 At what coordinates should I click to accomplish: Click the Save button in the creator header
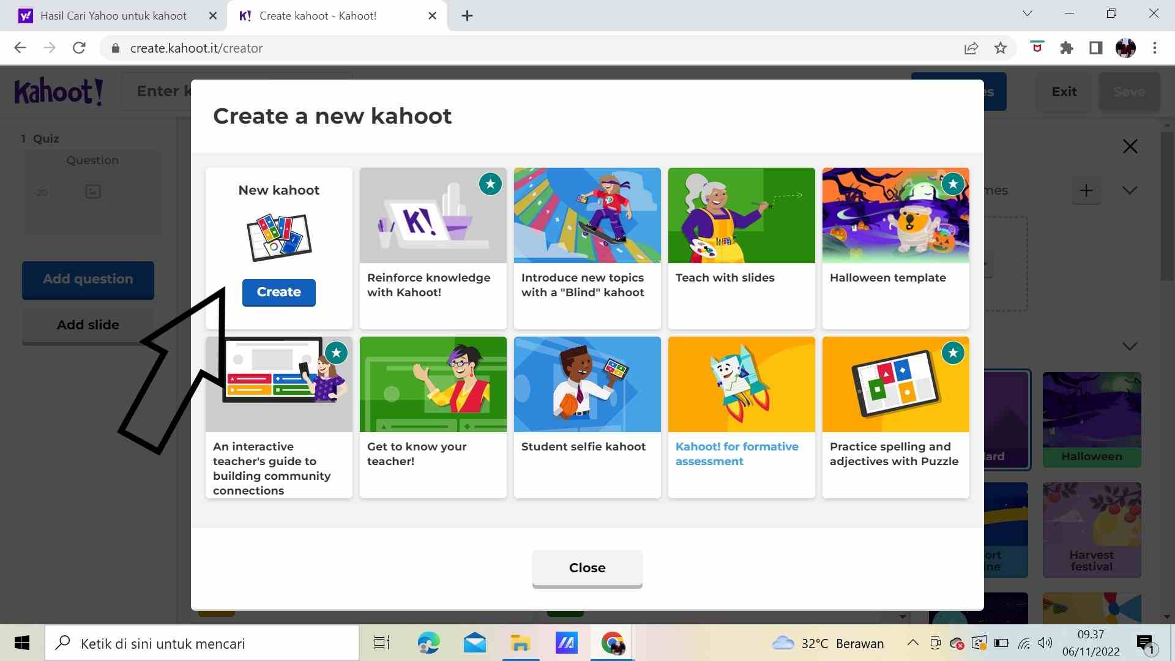point(1129,92)
